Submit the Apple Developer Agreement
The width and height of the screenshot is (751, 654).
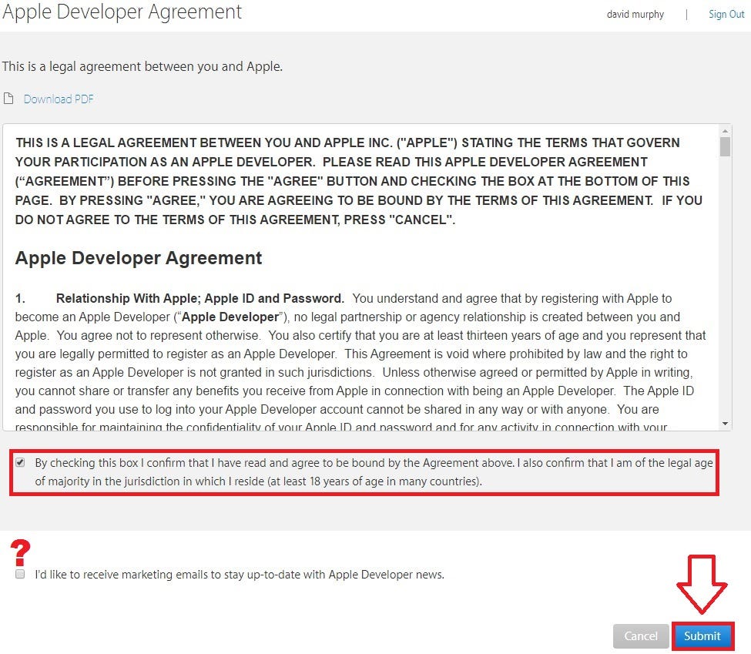click(702, 636)
